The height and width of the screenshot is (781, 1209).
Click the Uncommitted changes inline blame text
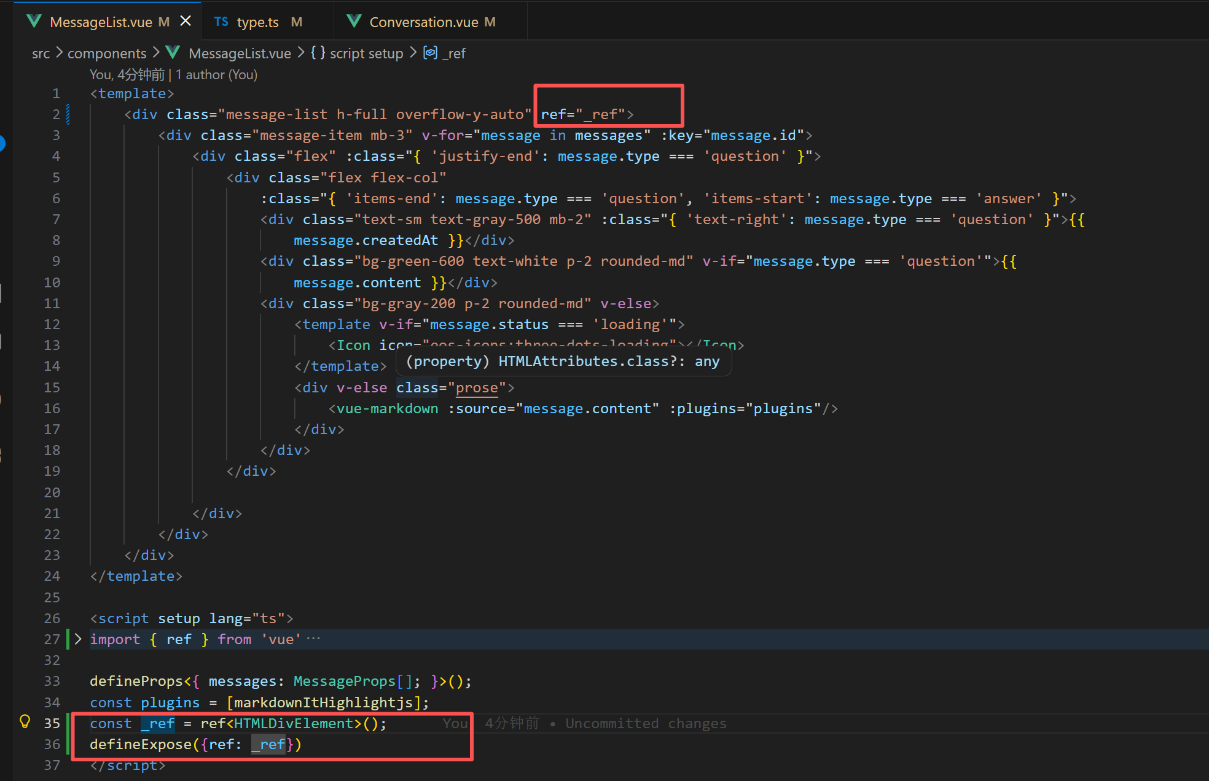pyautogui.click(x=645, y=723)
